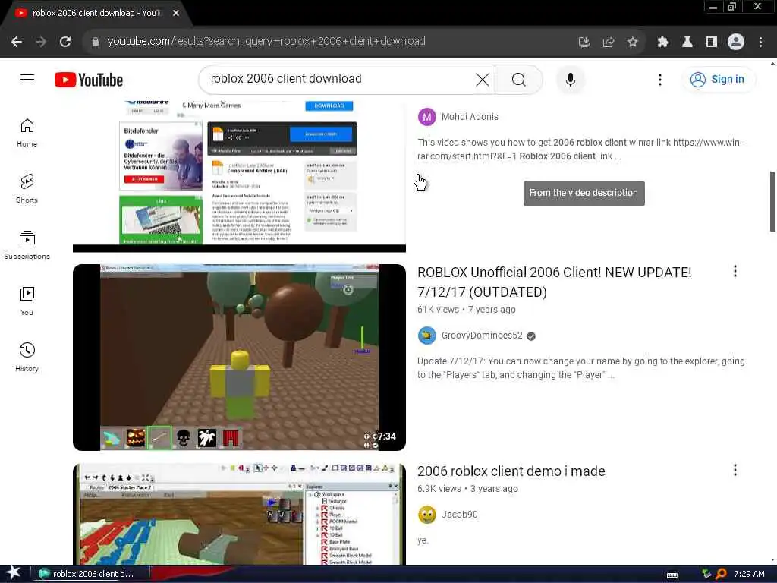This screenshot has width=777, height=583.
Task: Open You in sidebar
Action: tap(27, 301)
